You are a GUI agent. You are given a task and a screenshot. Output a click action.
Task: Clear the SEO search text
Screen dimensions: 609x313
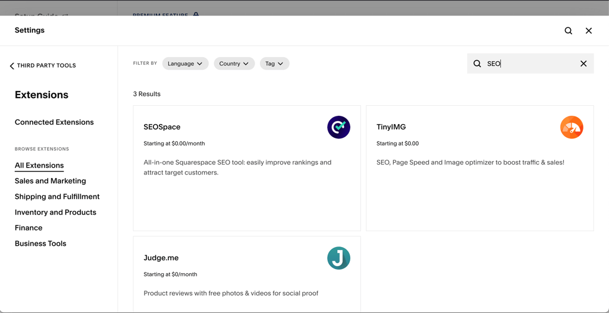583,64
